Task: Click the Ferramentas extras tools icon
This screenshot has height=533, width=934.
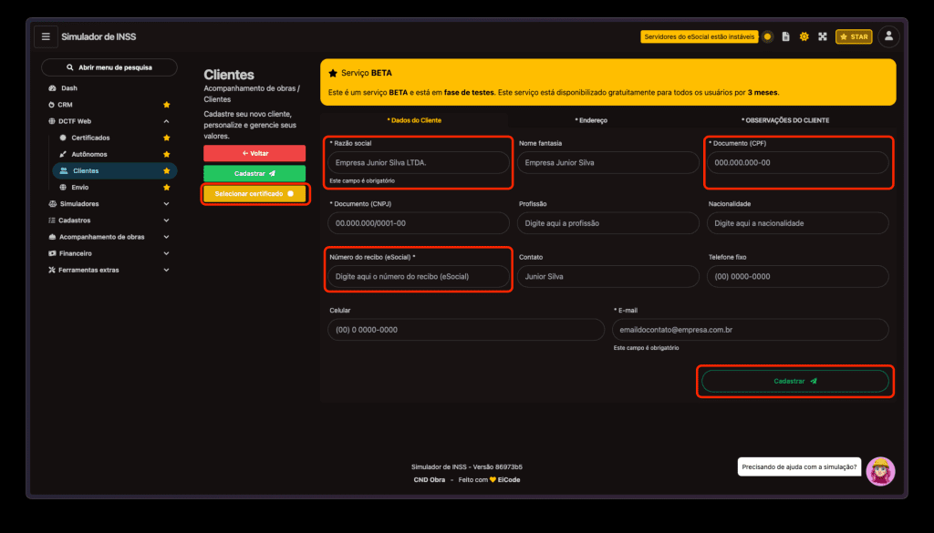Action: (52, 270)
